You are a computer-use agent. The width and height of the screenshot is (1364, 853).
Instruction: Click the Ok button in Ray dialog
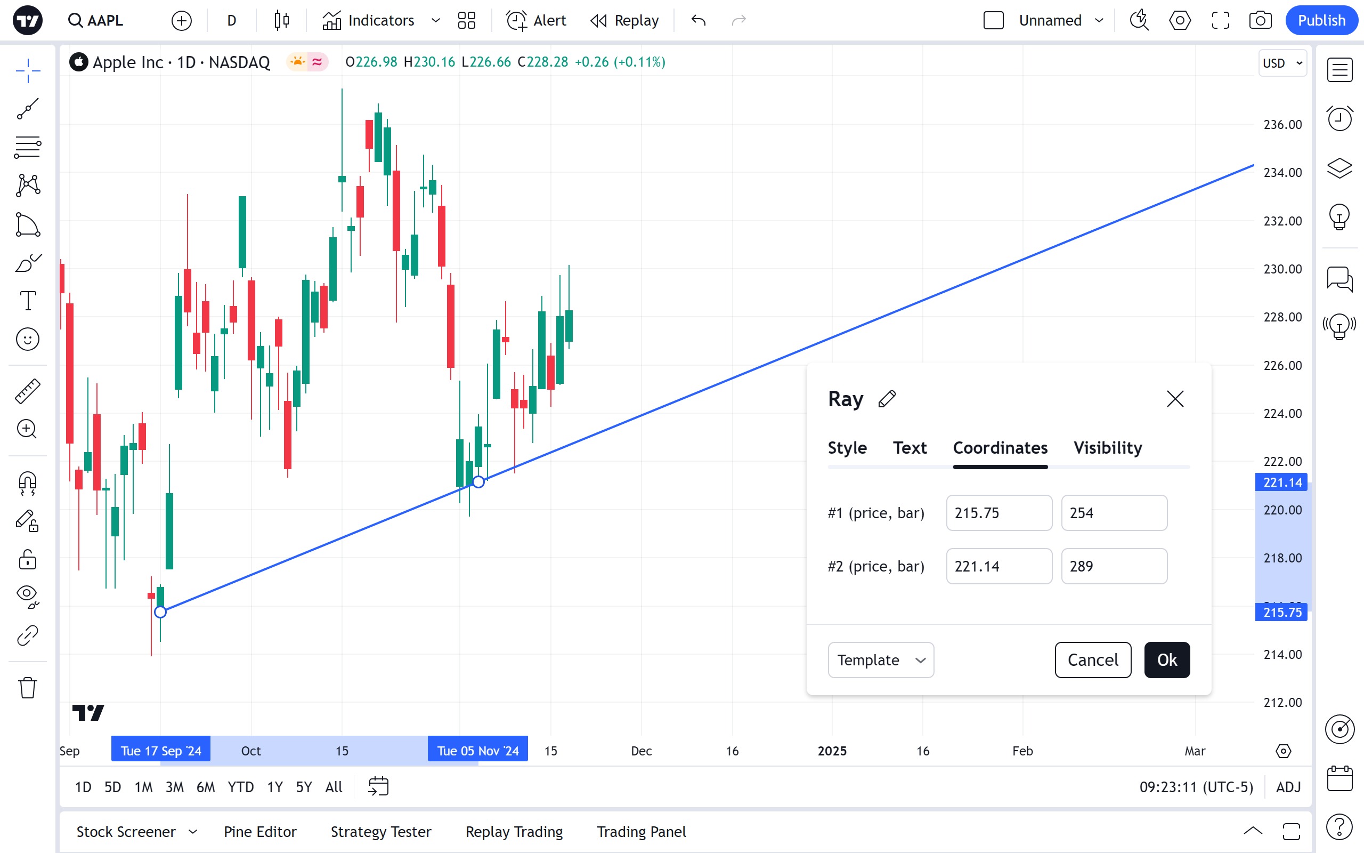[1166, 659]
